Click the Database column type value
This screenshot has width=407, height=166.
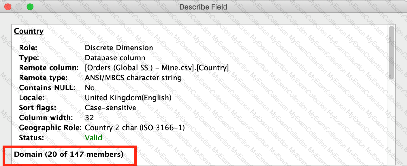pyautogui.click(x=115, y=58)
